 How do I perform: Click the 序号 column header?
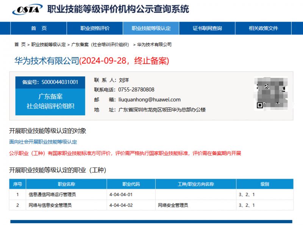tap(17, 184)
